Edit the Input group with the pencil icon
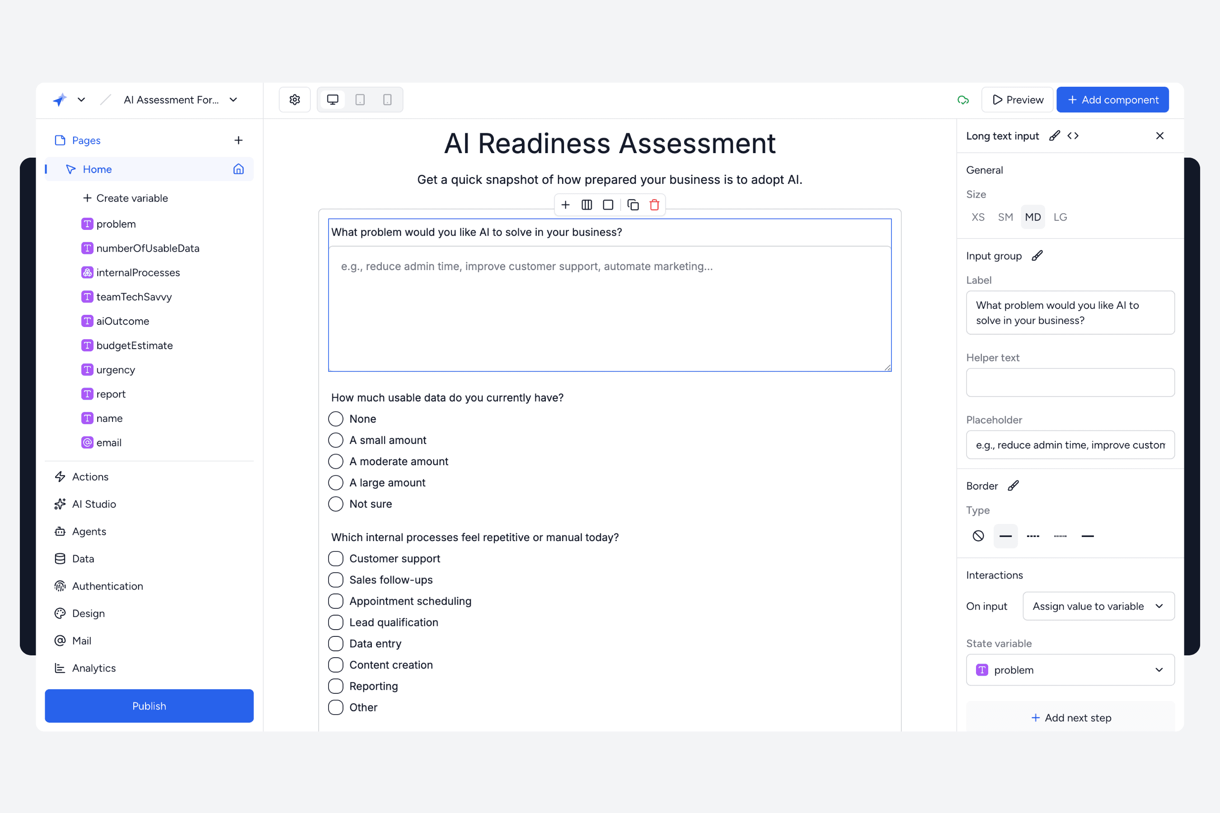The image size is (1220, 813). (x=1038, y=255)
